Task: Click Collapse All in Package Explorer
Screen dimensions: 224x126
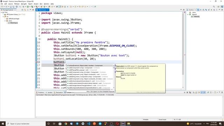Action: 22,10
